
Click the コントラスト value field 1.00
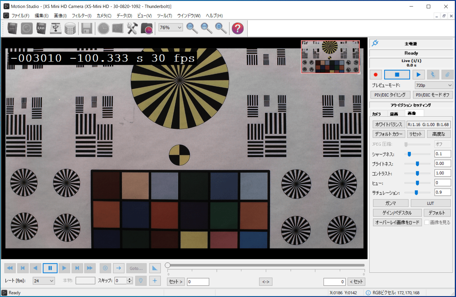coord(443,173)
